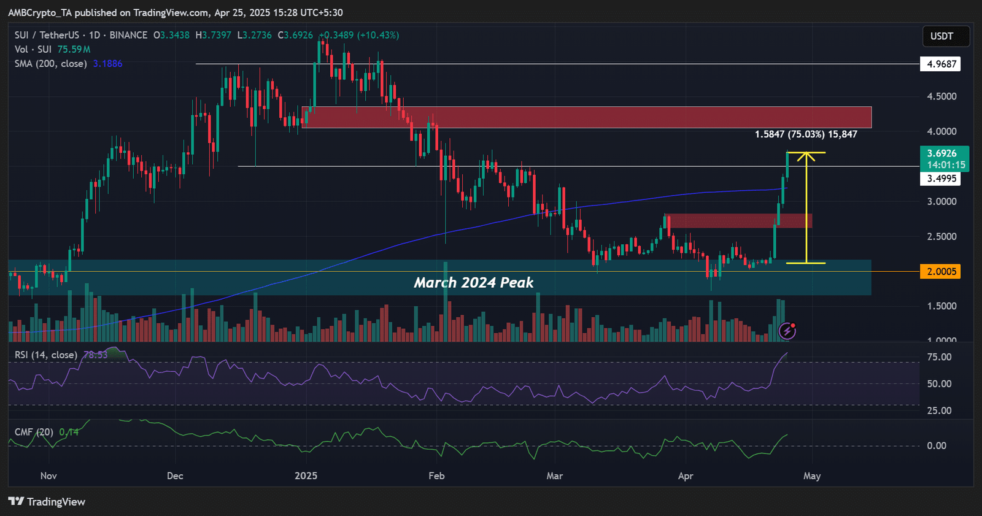982x516 pixels.
Task: Click the yellow measurement arrow head
Action: pyautogui.click(x=806, y=156)
